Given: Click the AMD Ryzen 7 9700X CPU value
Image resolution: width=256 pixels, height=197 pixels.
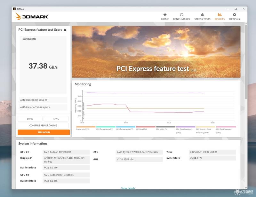Looking at the screenshot, I should (x=139, y=152).
